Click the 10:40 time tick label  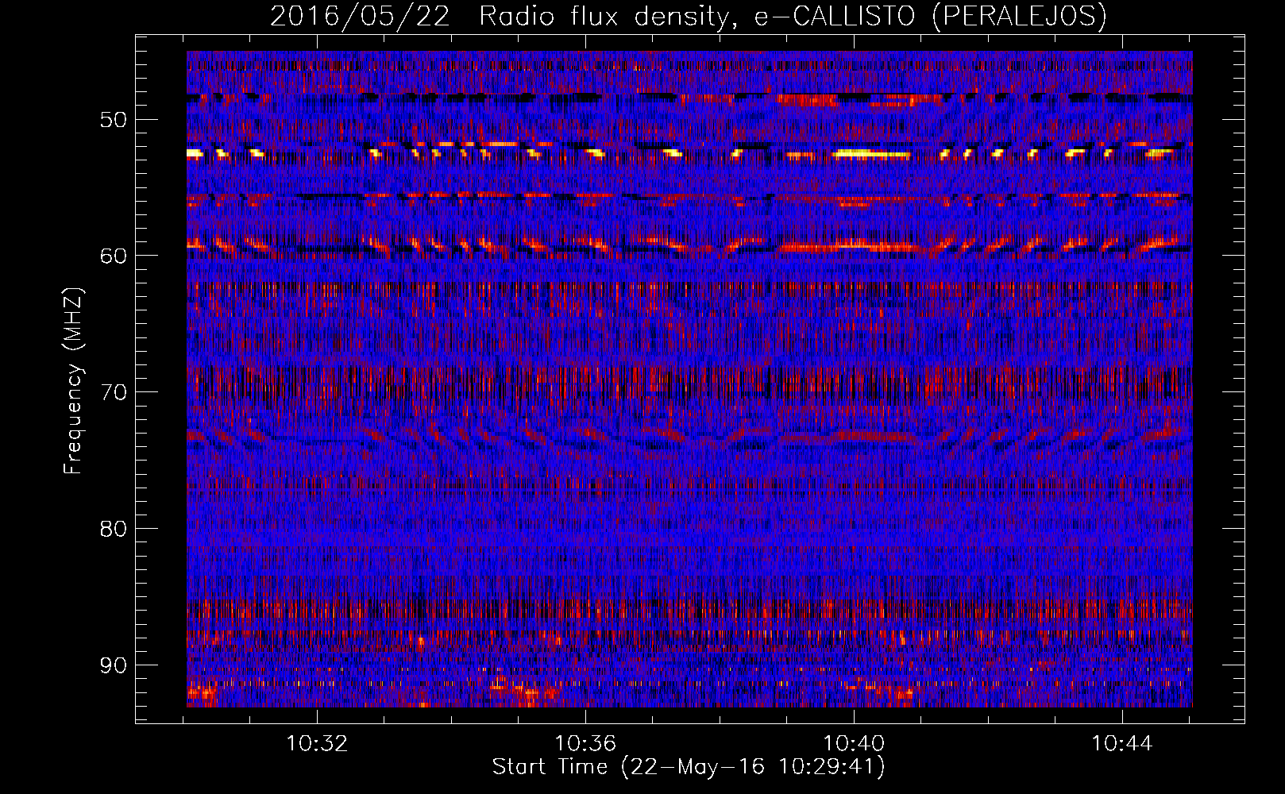[854, 744]
